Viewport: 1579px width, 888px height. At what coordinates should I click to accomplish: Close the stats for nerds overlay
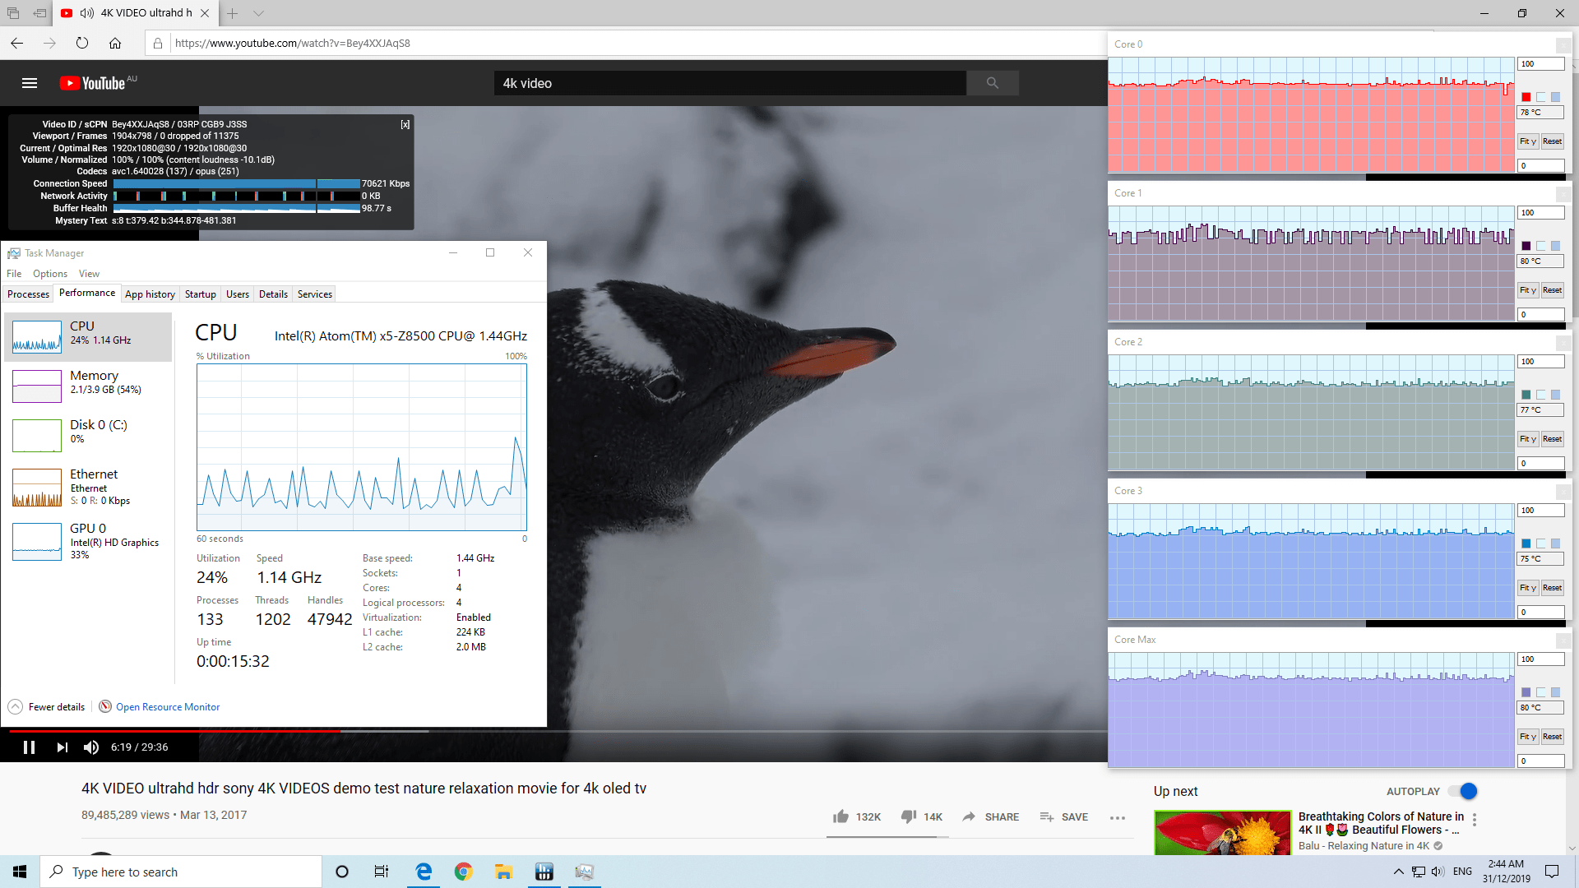(405, 125)
